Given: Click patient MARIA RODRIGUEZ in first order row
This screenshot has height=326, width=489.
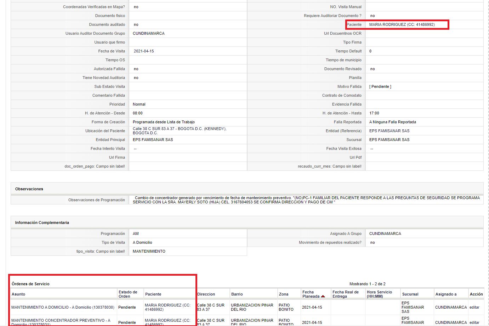Looking at the screenshot, I should pyautogui.click(x=167, y=307).
